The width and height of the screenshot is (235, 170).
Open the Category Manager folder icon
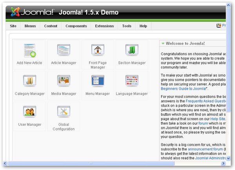[30, 81]
